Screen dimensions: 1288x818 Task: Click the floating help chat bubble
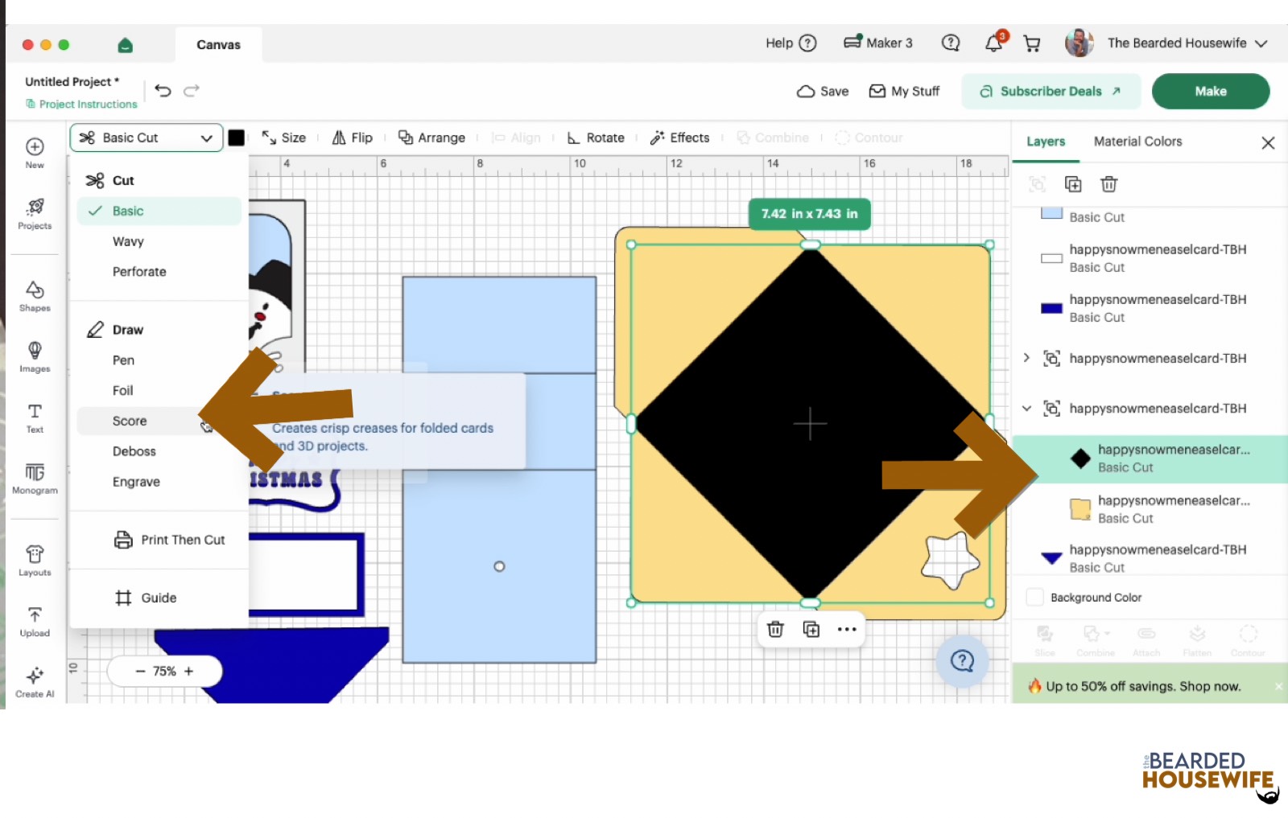pyautogui.click(x=962, y=661)
